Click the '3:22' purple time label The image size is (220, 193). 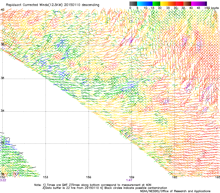click(3, 180)
